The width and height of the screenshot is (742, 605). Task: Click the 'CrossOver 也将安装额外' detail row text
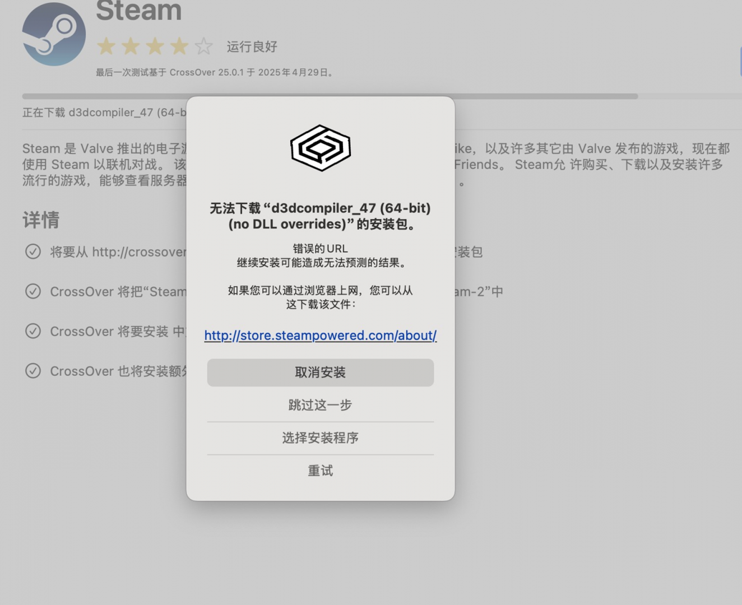click(118, 371)
